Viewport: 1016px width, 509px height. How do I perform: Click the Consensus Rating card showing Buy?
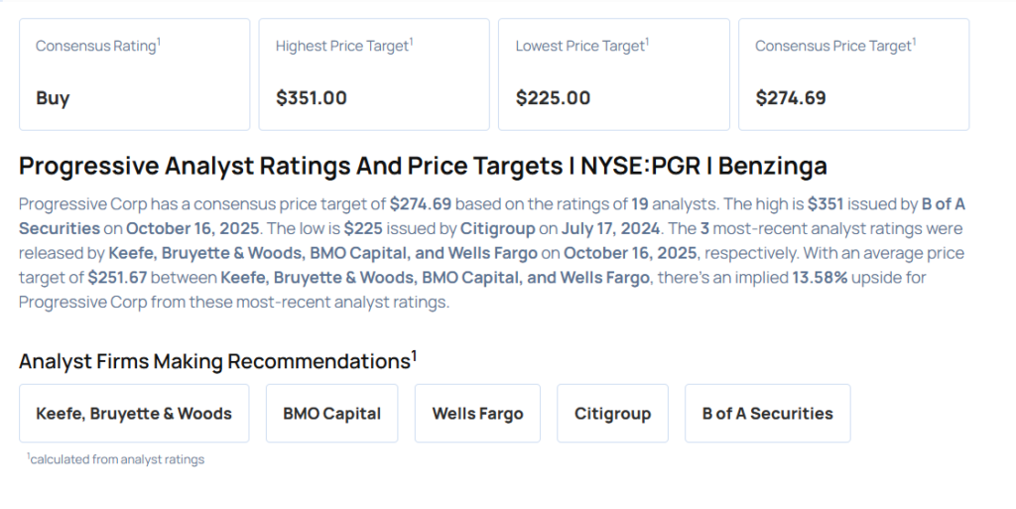[x=134, y=74]
